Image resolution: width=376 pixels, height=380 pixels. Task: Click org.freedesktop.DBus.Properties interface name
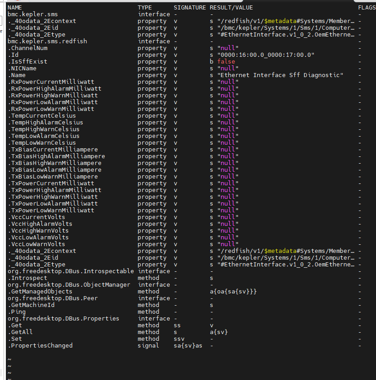[x=63, y=319]
